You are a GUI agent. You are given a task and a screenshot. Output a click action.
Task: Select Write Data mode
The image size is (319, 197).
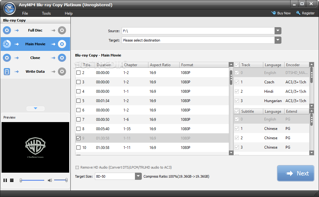coord(35,71)
